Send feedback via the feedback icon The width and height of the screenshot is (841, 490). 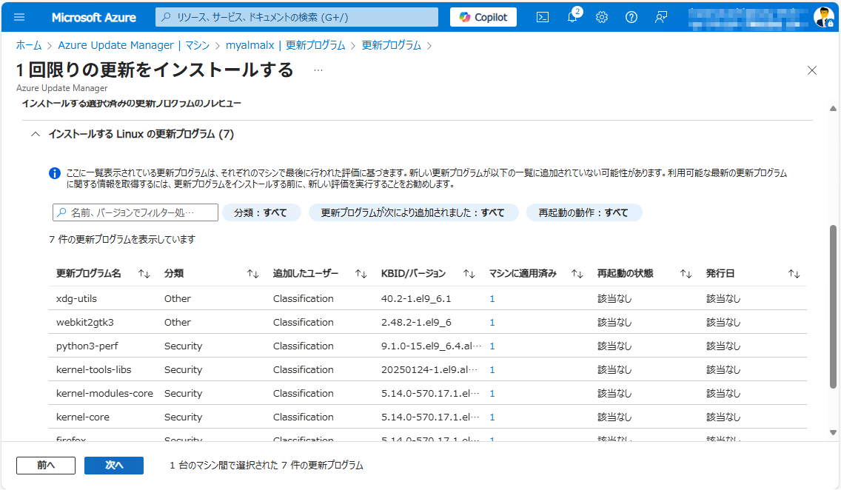(660, 16)
